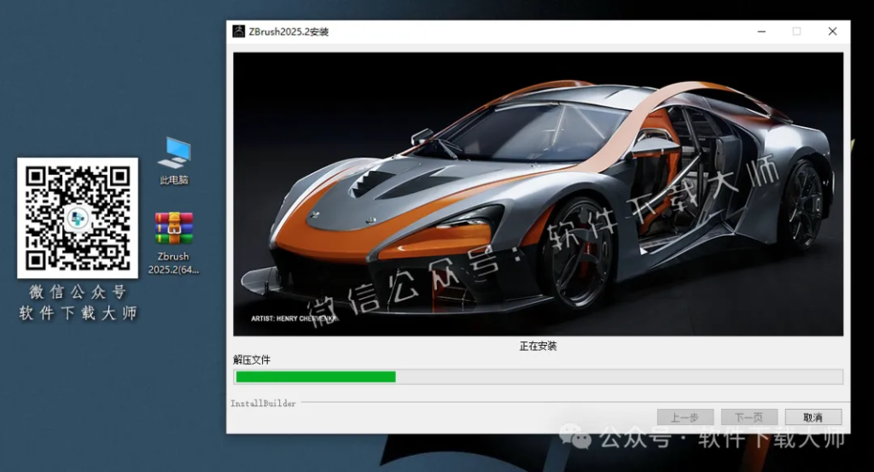Click the ARTIST: HENRY credit text
Screen dimensions: 874x472
click(x=294, y=318)
